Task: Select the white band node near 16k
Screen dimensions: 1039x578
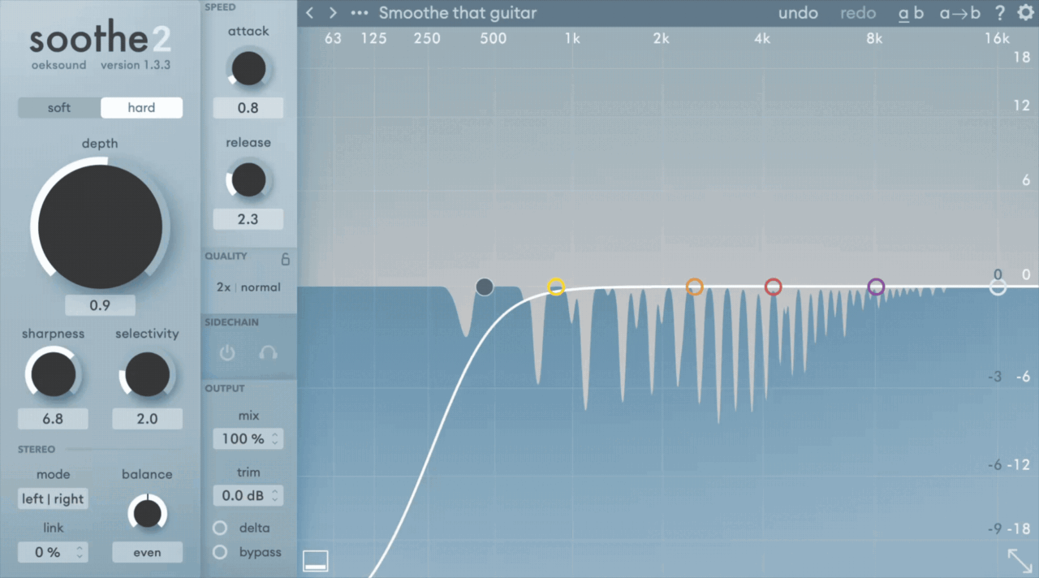Action: (998, 287)
